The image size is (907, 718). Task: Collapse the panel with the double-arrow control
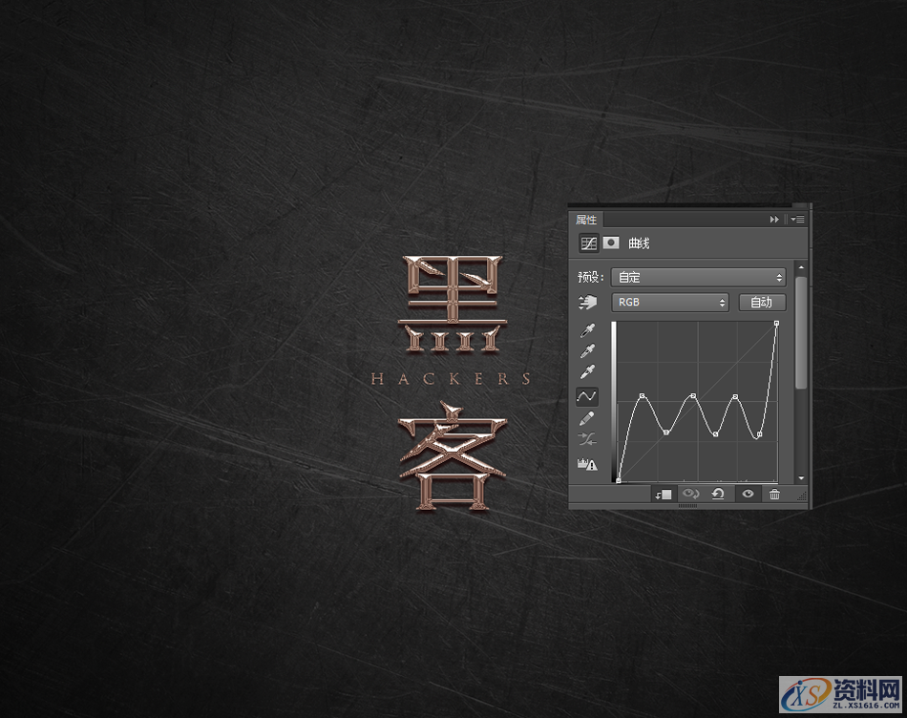pyautogui.click(x=773, y=219)
